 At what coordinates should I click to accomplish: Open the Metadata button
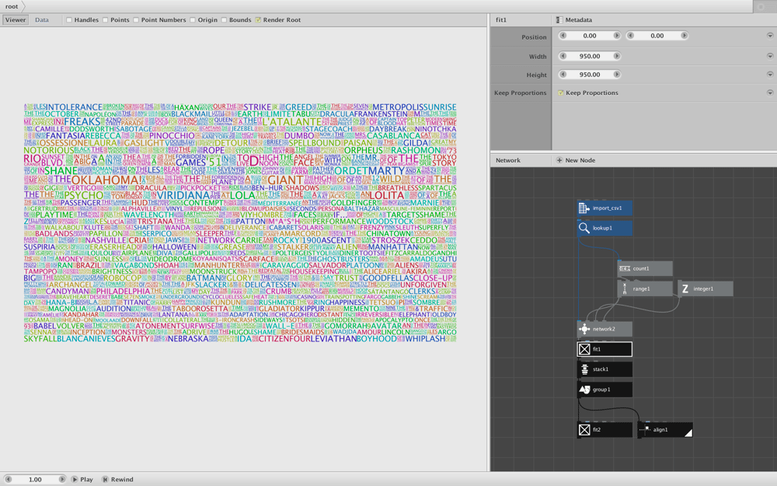pyautogui.click(x=574, y=20)
